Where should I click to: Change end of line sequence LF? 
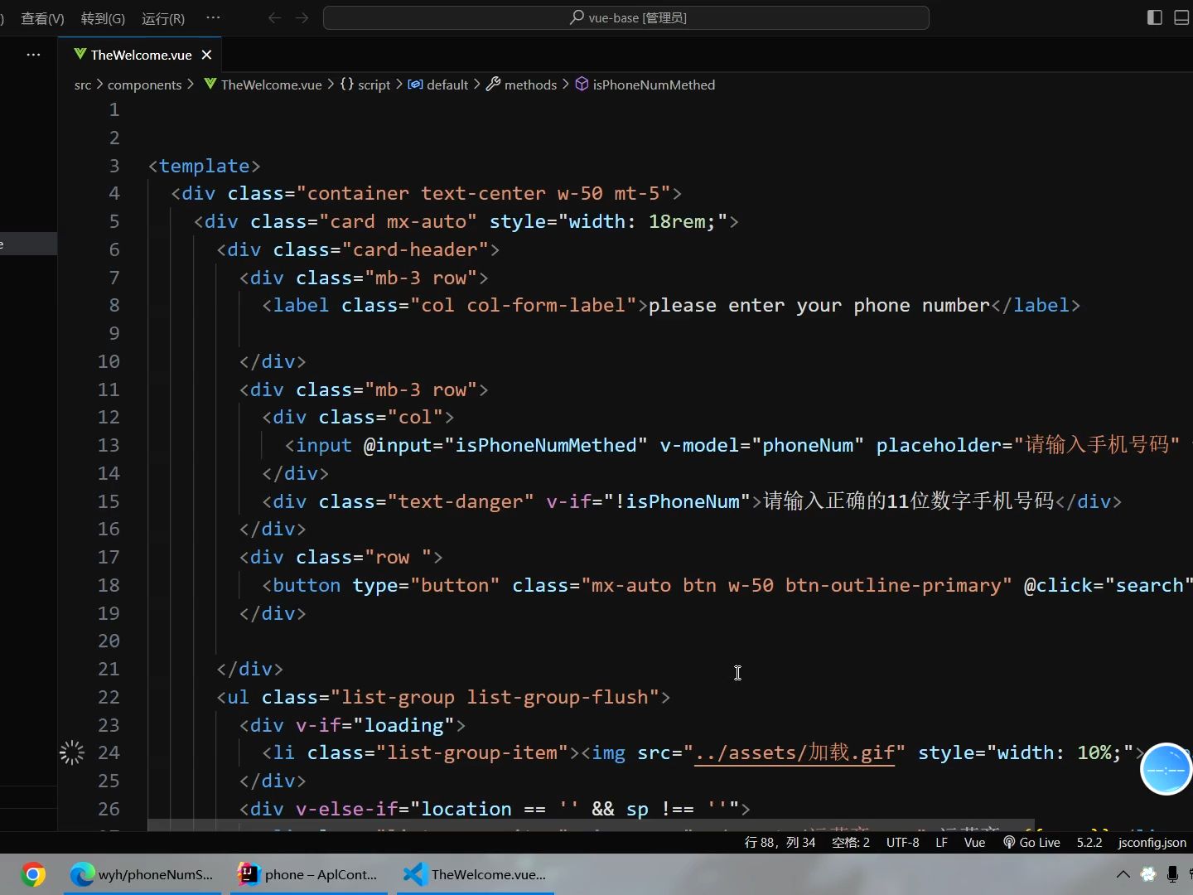(941, 842)
